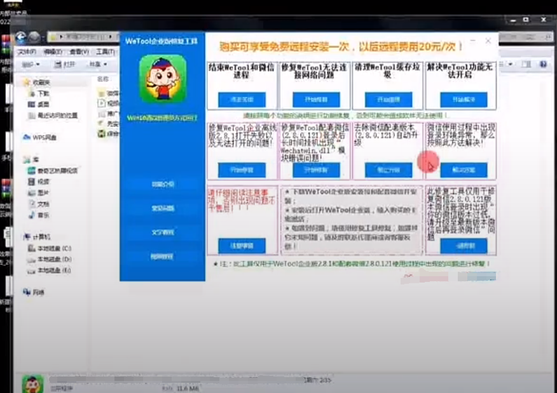Toggle the Explorer preview pane icon
Viewport: 557px width, 393px height.
coord(526,64)
